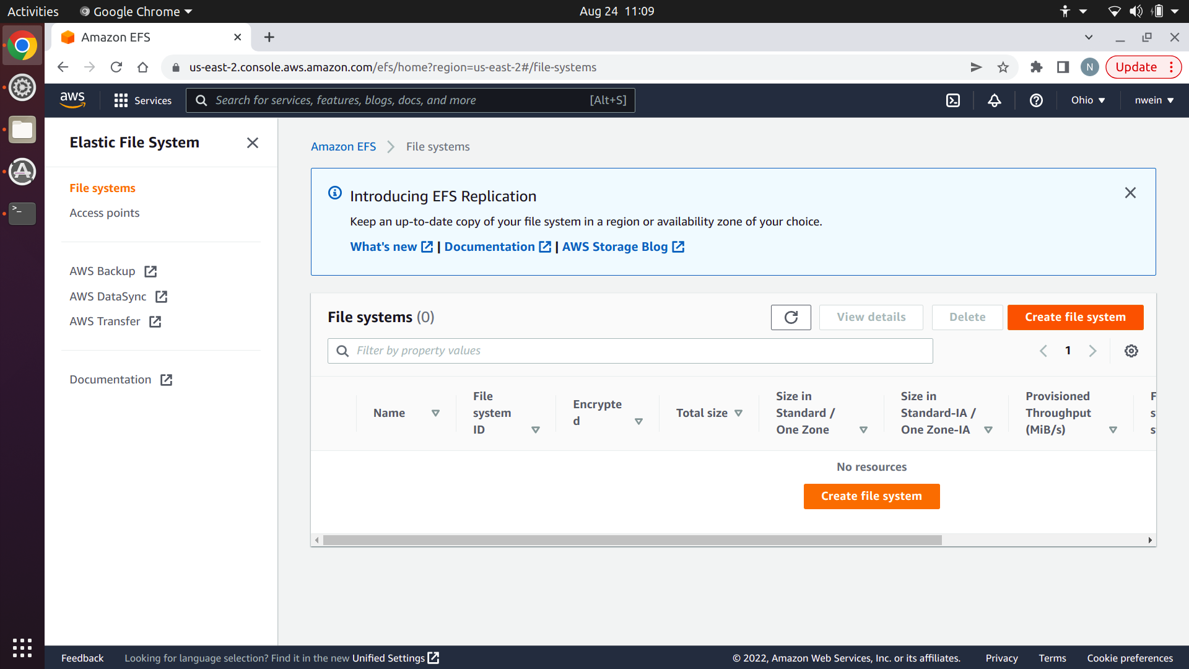Screen dimensions: 1189x669
Task: Sort by the Name column arrow
Action: pos(435,413)
